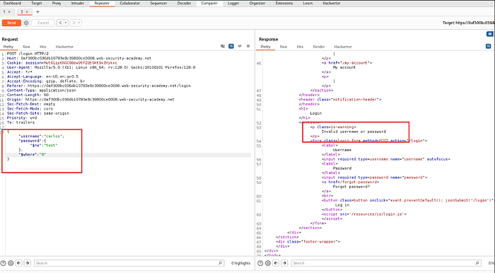Open Request search settings gear
This screenshot has height=273, width=495.
coord(11,263)
